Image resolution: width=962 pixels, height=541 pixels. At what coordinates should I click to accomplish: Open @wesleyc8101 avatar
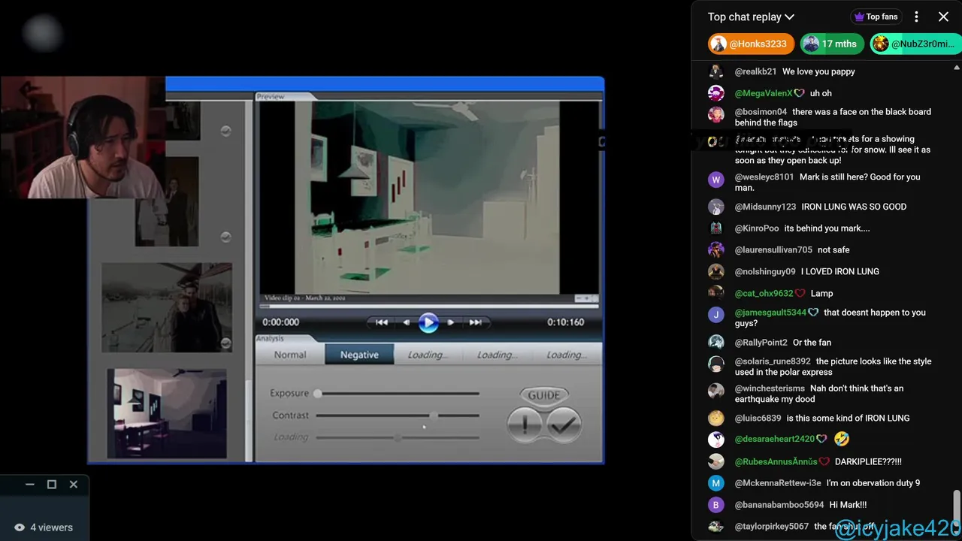coord(716,180)
